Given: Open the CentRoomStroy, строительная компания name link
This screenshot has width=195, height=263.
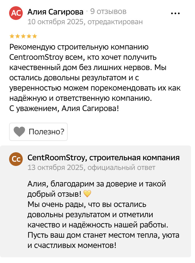Looking at the screenshot, I should (x=103, y=158).
